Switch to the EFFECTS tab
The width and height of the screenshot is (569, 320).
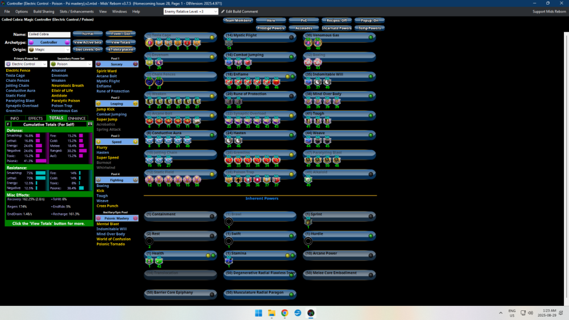point(35,118)
